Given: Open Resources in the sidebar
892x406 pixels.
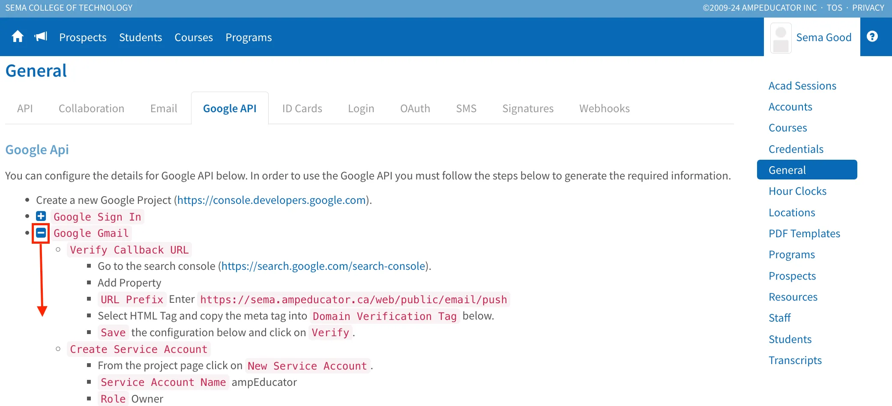Looking at the screenshot, I should [x=793, y=297].
